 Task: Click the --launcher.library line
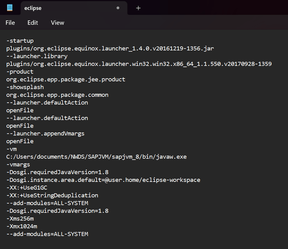pos(37,56)
